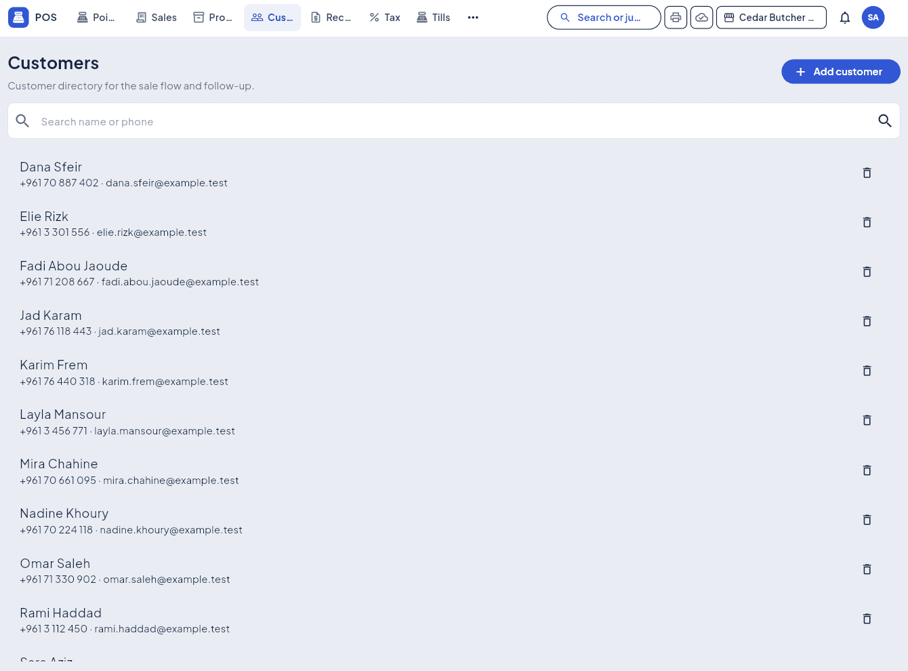Viewport: 908px width, 671px height.
Task: Delete customer Elie Rizk
Action: [867, 222]
